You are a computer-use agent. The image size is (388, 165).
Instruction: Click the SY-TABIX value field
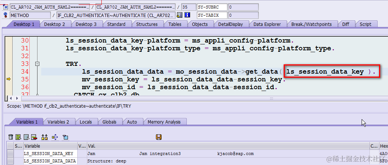(x=243, y=15)
